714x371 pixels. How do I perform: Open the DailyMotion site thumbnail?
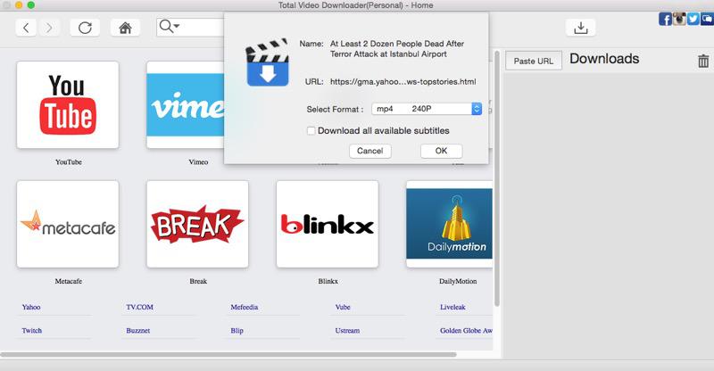pos(450,224)
